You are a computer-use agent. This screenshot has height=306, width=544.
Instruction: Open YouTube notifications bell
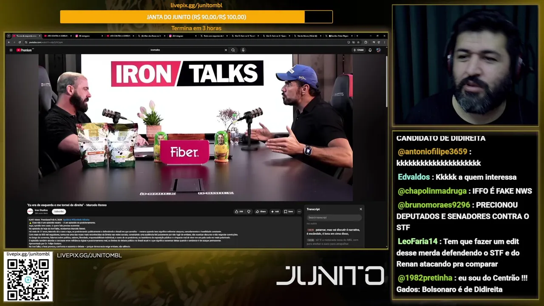(370, 50)
